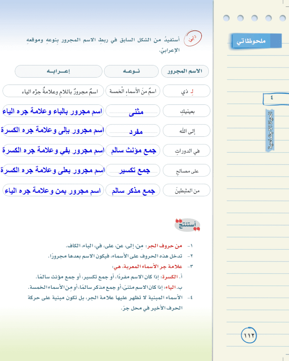Click the 'اسم من الأسماء الخمسة' cell
Viewport: 289px width, 361px height.
tap(133, 91)
